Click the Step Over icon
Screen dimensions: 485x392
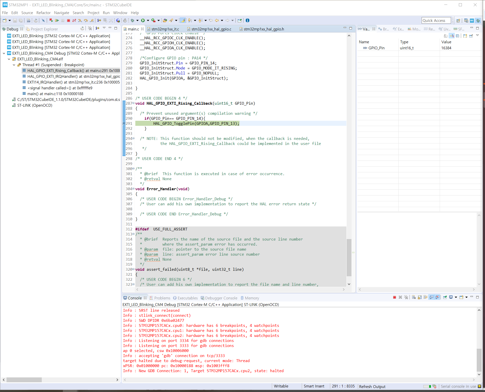pyautogui.click(x=86, y=20)
